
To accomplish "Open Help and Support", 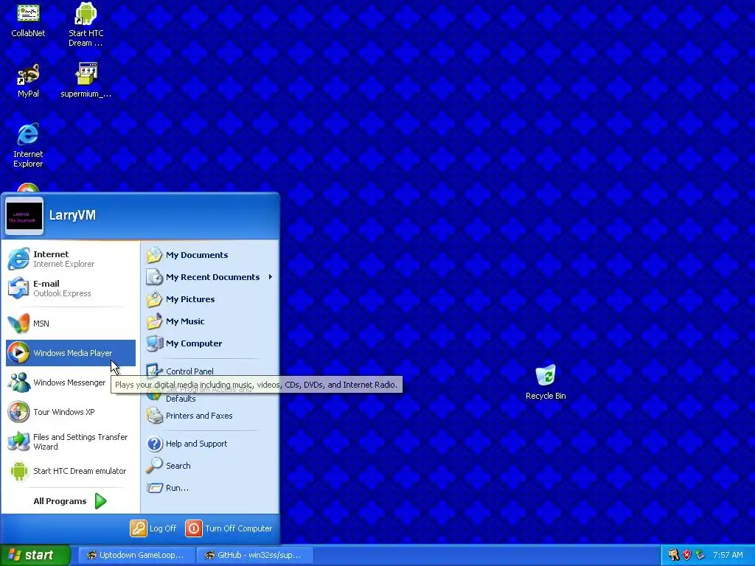I will (210, 444).
